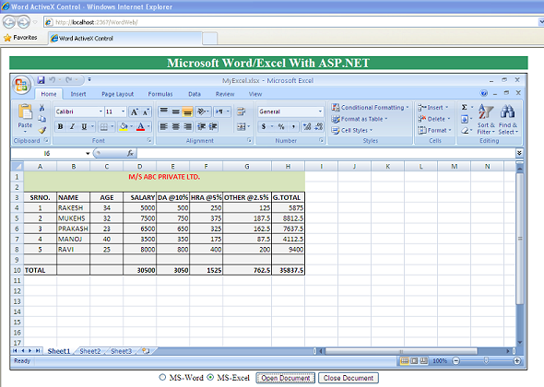This screenshot has width=544, height=387.
Task: Apply bold formatting
Action: 60,126
